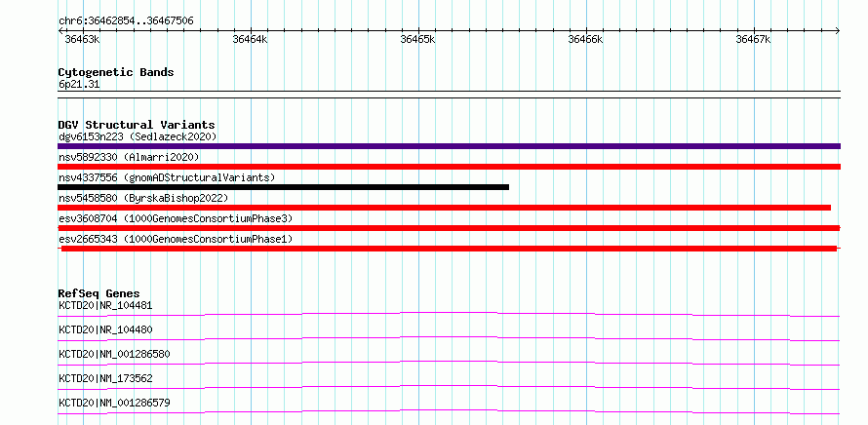
Task: Click the magenta gene line under KCTD20|NR_104480
Action: 449,338
